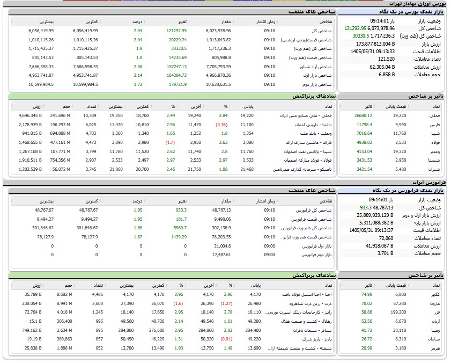
Task: Open the وبملت - بانک ملت symbol
Action: click(315, 133)
